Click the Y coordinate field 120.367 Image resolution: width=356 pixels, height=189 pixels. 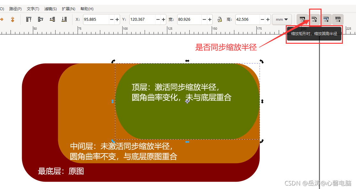click(142, 19)
